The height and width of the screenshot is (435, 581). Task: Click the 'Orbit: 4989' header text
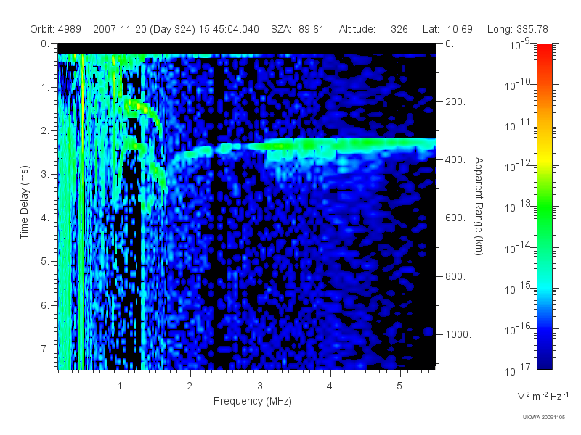pyautogui.click(x=56, y=29)
